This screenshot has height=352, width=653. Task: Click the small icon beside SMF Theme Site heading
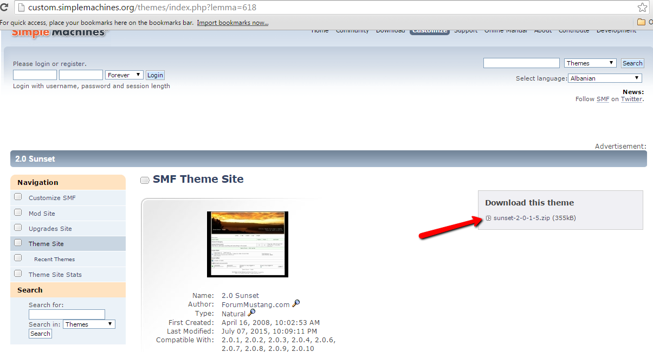(x=144, y=180)
